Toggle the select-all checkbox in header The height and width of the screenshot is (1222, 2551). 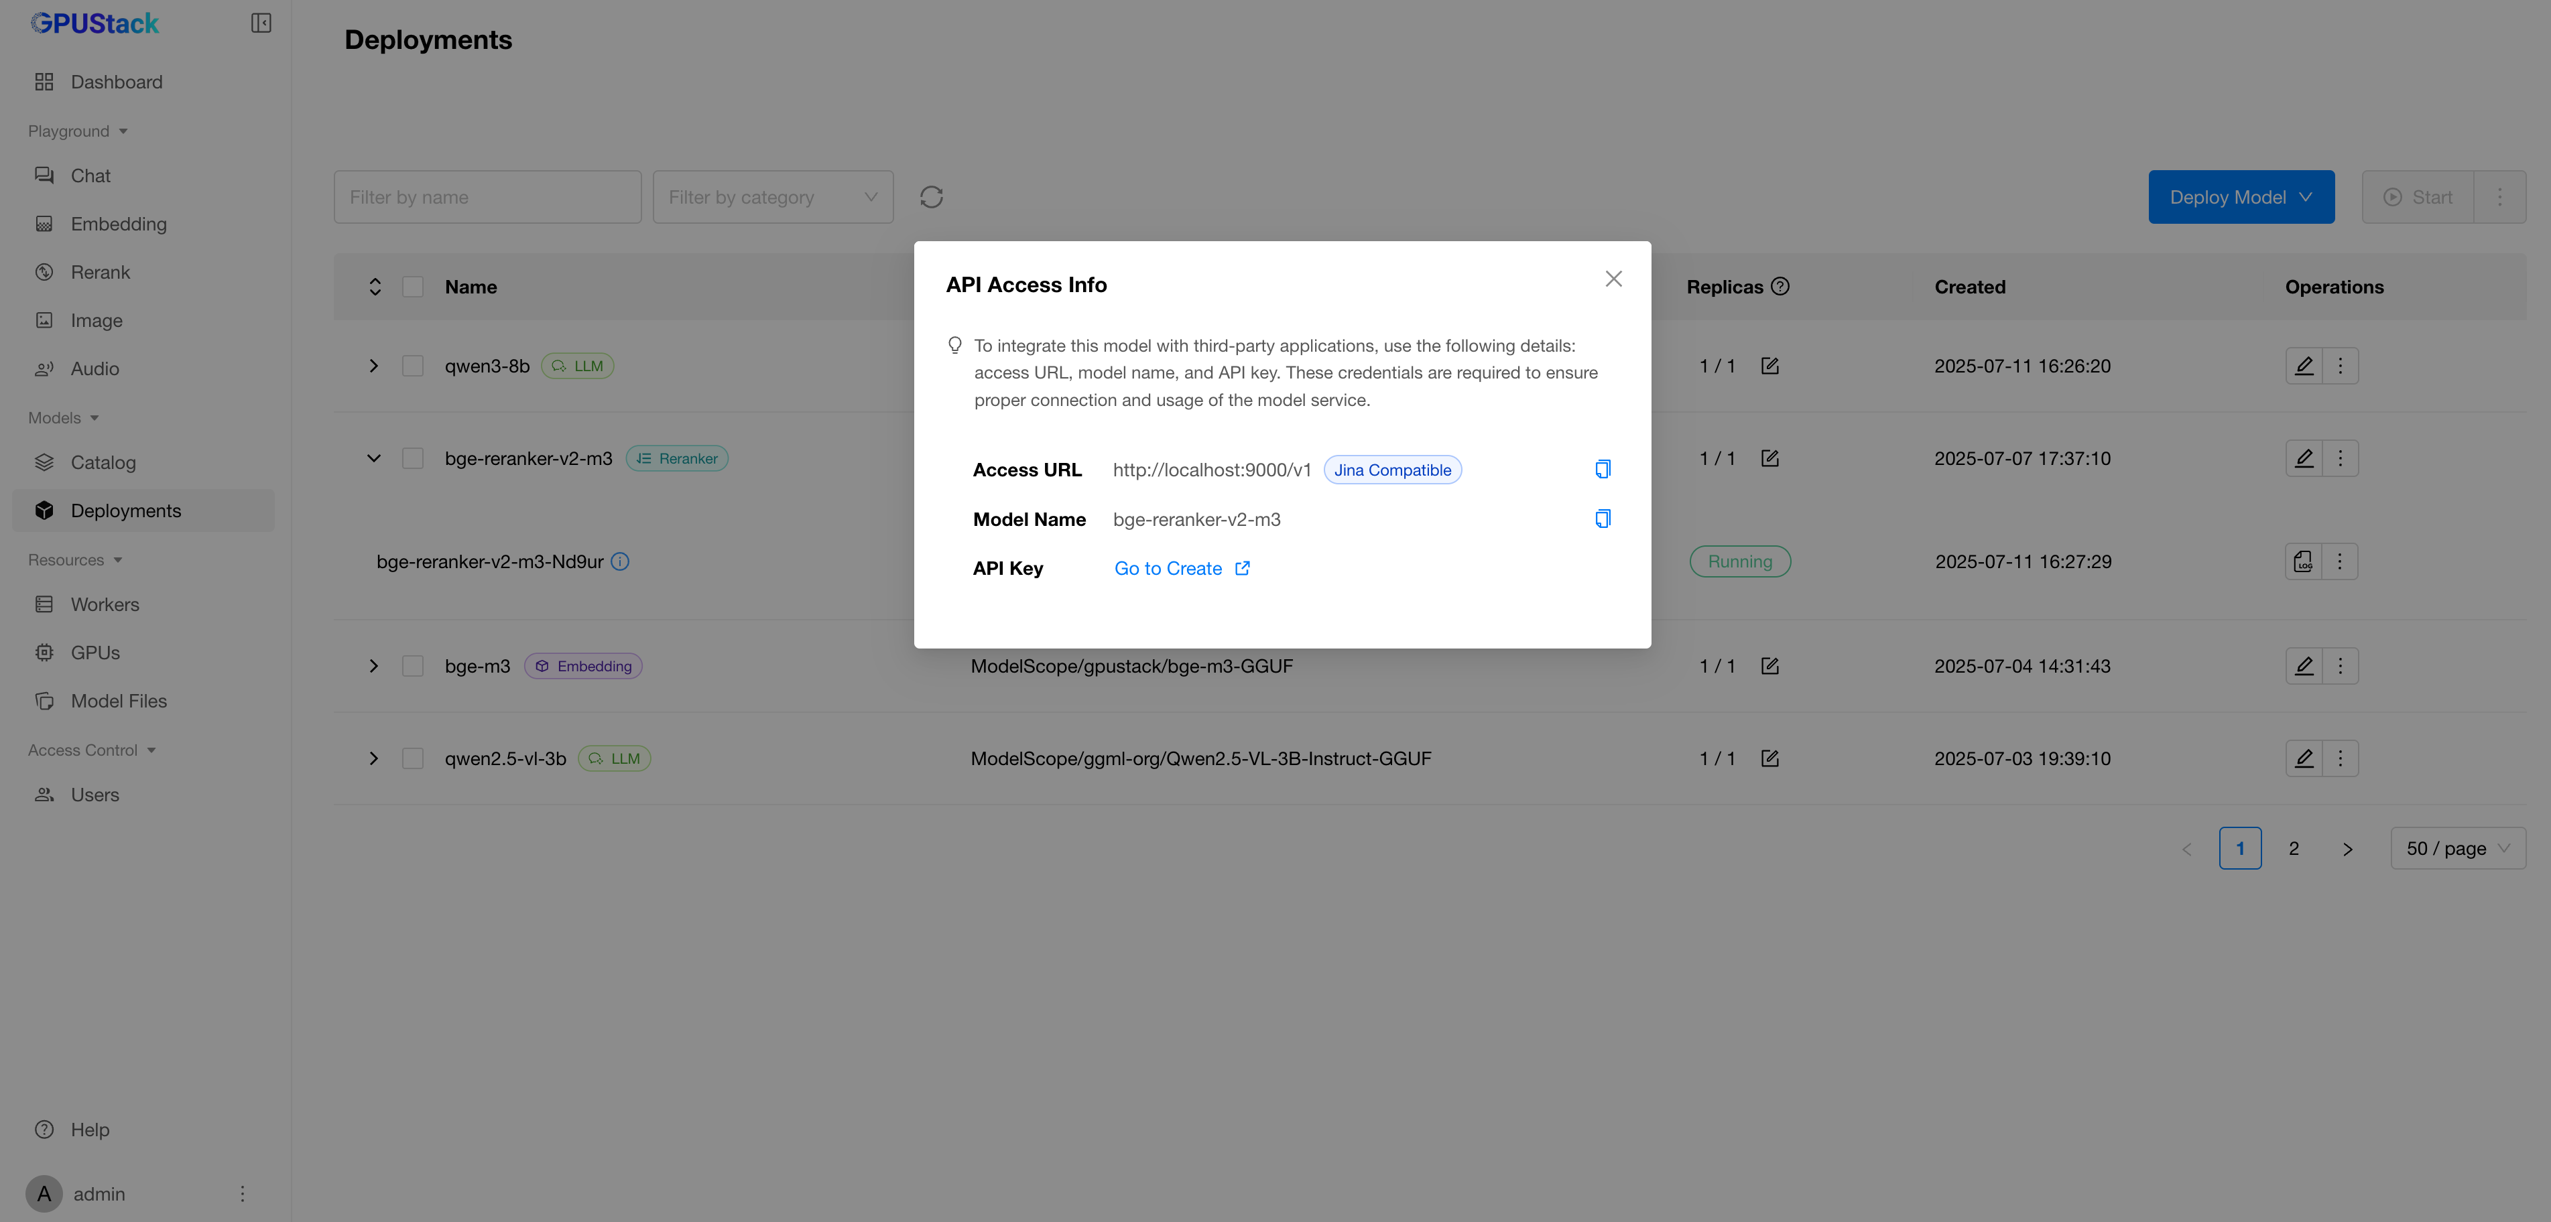click(x=413, y=287)
